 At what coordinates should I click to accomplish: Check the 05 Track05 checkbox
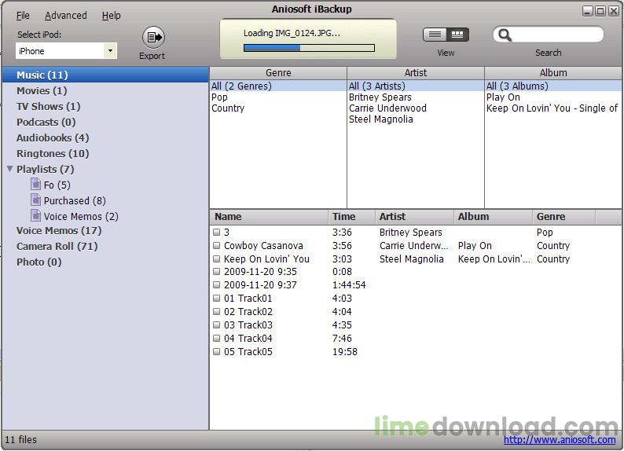click(216, 351)
